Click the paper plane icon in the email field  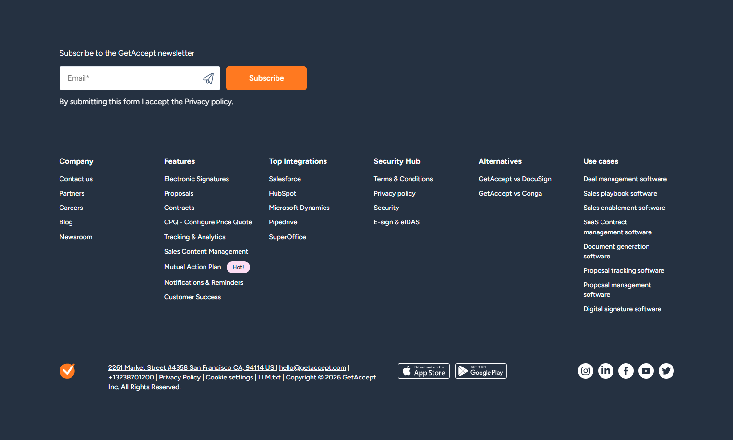pyautogui.click(x=208, y=78)
